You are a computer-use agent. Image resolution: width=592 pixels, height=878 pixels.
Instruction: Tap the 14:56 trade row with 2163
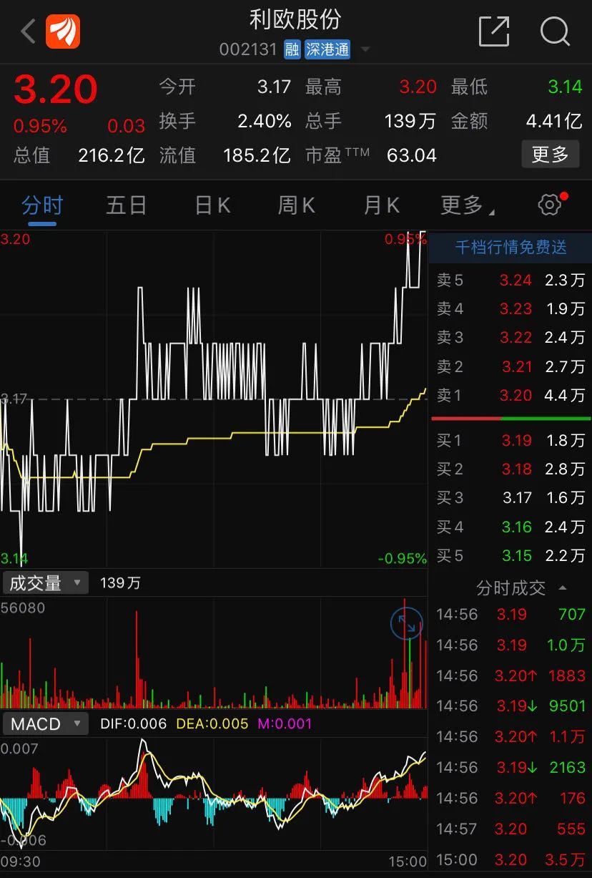510,767
